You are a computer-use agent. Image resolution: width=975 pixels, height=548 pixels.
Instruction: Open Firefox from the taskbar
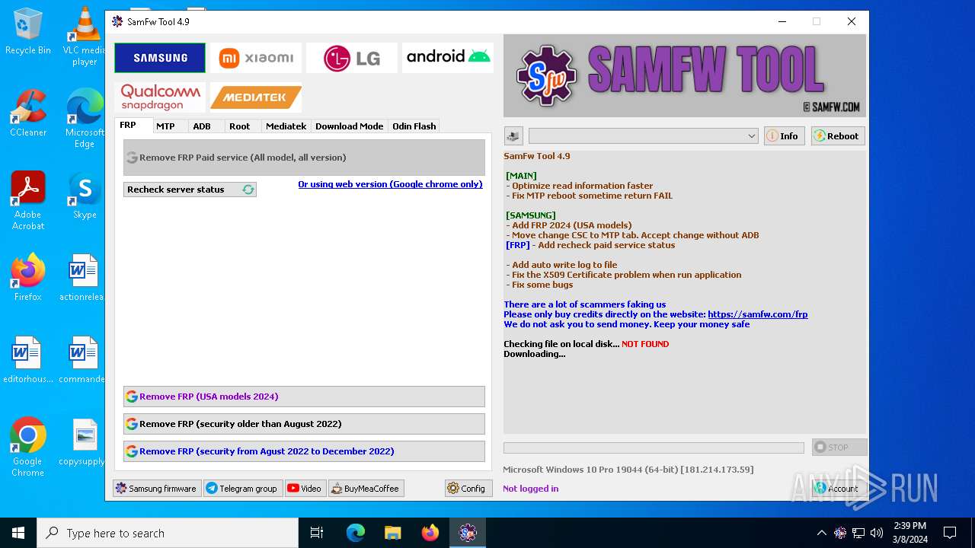[x=430, y=533]
